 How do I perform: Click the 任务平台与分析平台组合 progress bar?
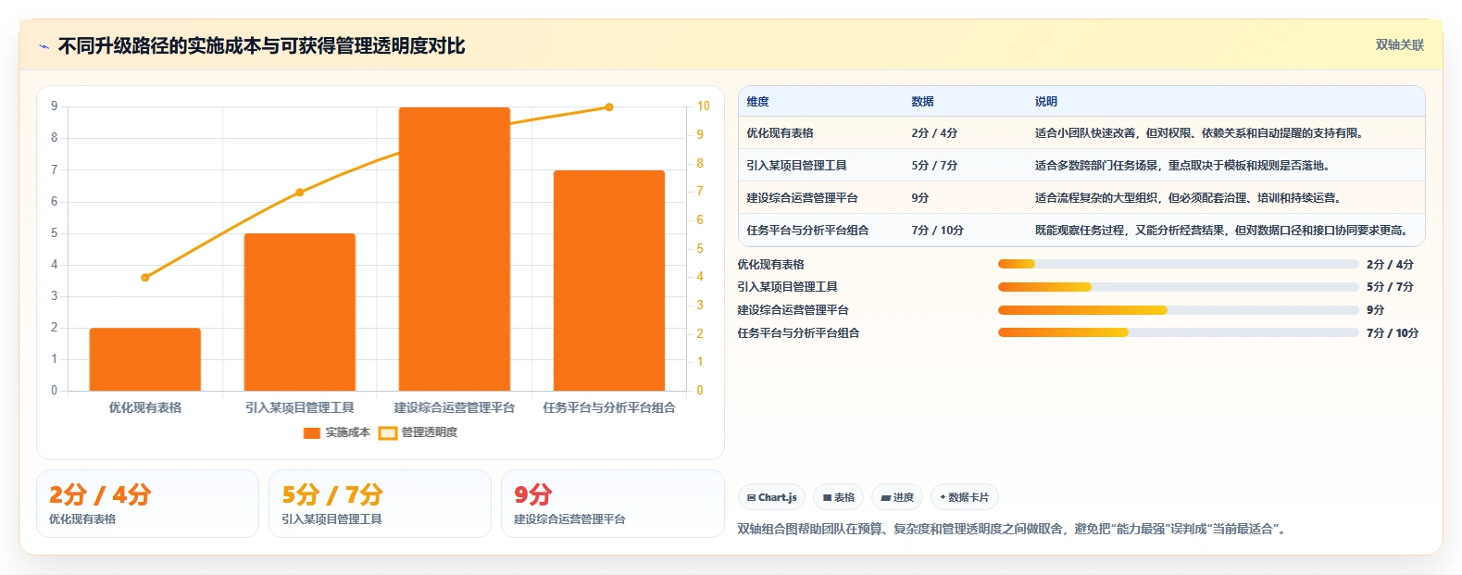pos(1178,332)
